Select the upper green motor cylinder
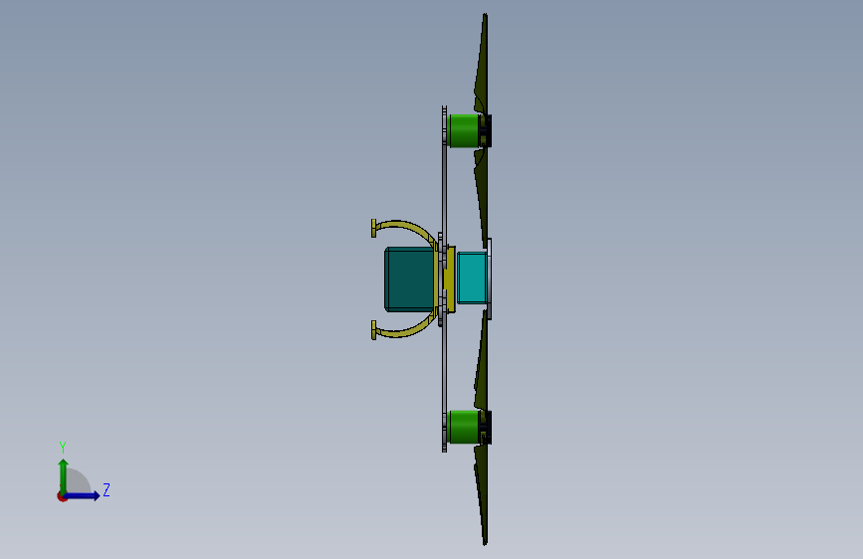Viewport: 863px width, 559px height. click(464, 131)
